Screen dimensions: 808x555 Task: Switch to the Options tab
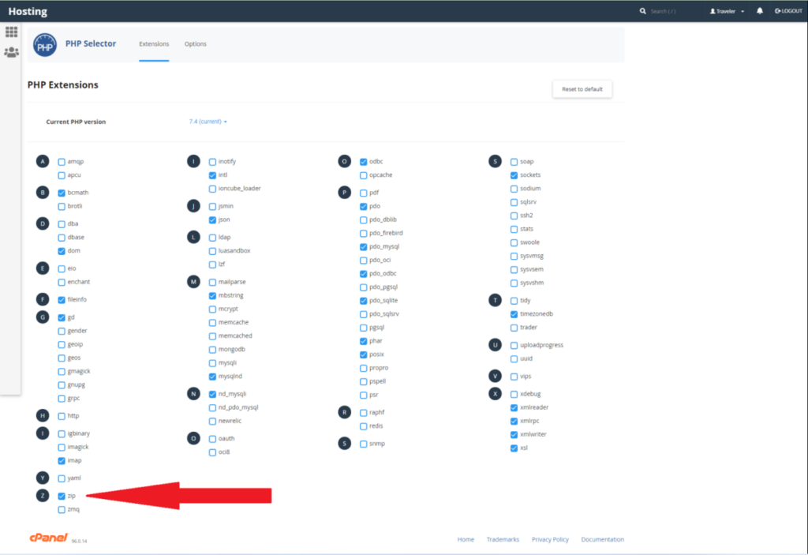coord(195,44)
